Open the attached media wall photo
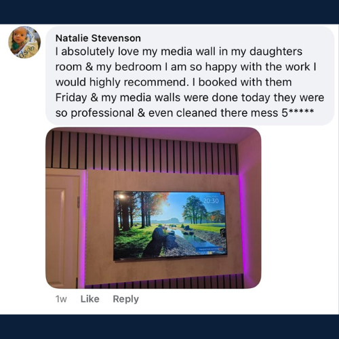 coord(153,208)
